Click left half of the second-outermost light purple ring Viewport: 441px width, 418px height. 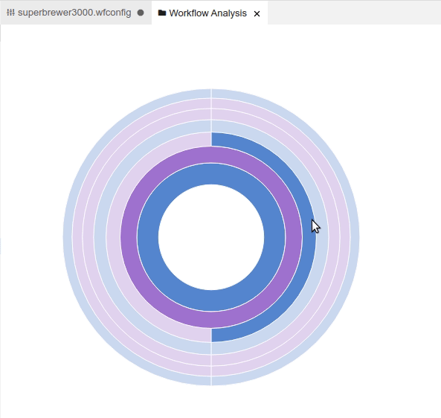77,237
